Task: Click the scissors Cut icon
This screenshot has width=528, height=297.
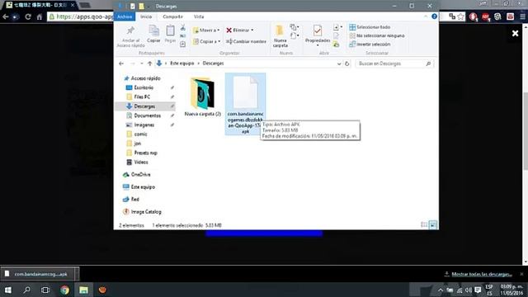Action: pos(183,27)
